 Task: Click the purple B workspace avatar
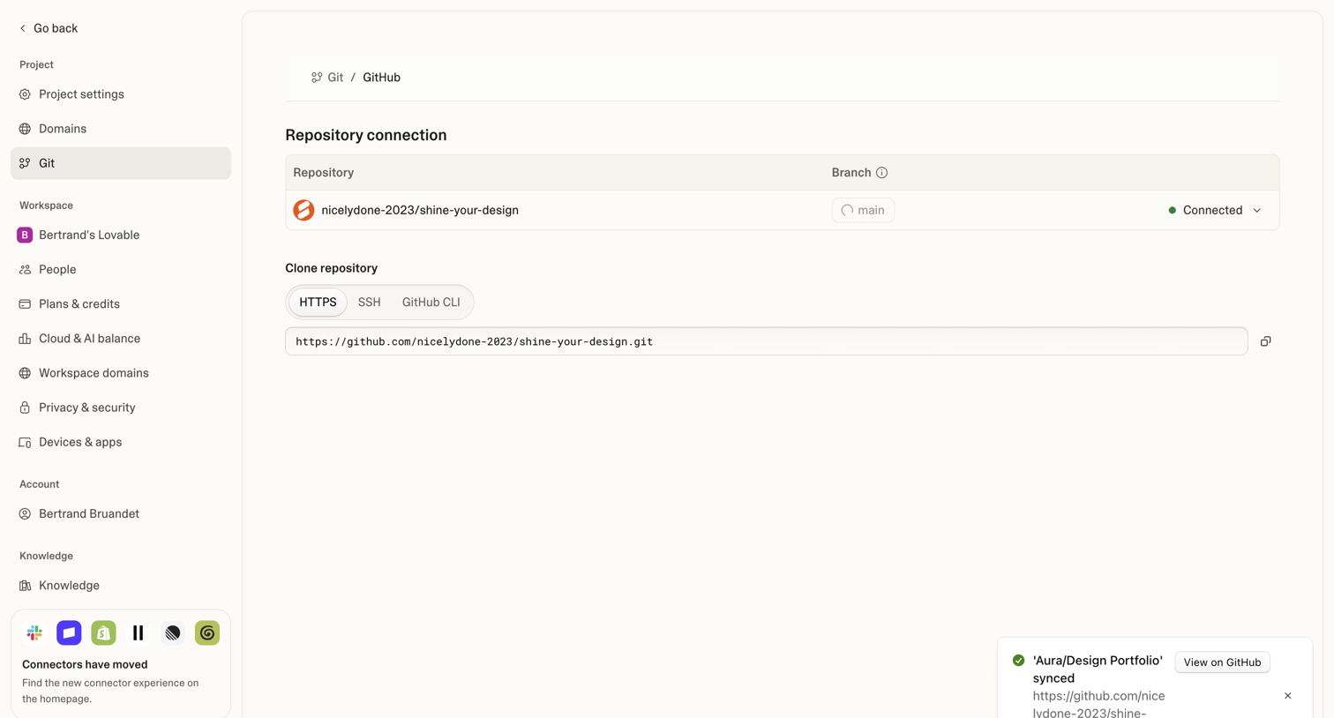(25, 235)
